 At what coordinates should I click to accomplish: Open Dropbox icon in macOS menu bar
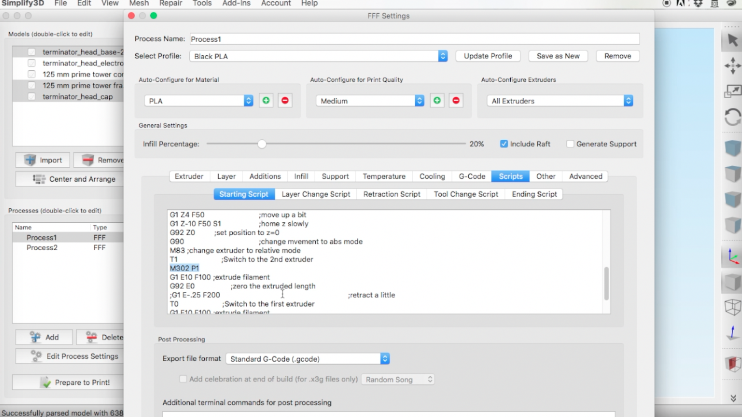pyautogui.click(x=698, y=4)
